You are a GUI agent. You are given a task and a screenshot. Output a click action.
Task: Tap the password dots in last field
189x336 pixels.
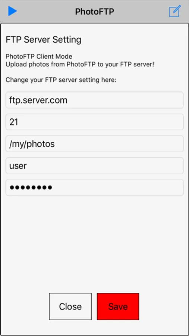31,188
